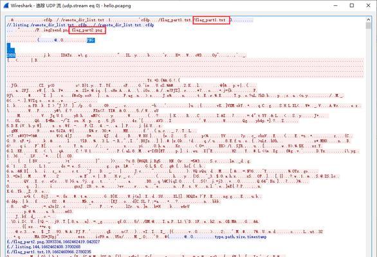Click the //listing /remote_dir_list.txt line
Image resolution: width=377 pixels, height=257 pixels.
(80, 25)
